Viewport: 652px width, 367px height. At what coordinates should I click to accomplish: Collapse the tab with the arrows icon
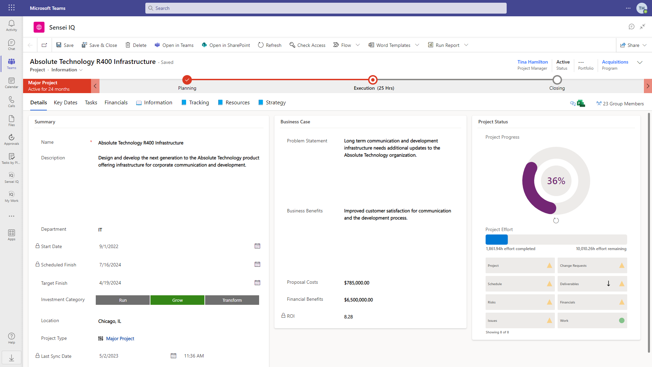coord(642,27)
